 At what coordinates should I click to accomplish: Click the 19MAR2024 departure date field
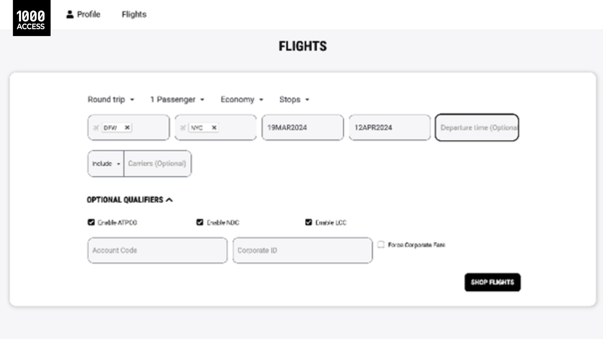coord(302,128)
